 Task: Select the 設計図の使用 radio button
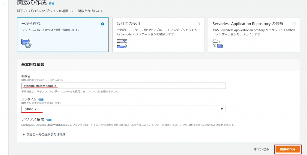pyautogui.click(x=198, y=24)
